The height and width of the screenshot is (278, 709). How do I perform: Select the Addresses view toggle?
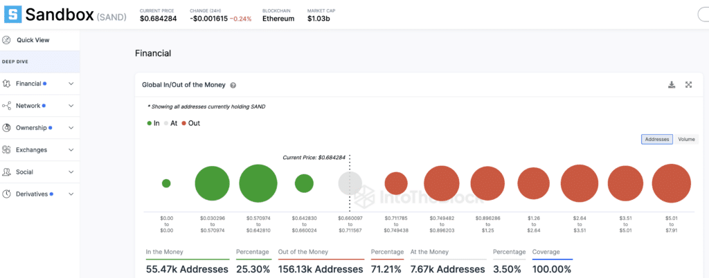pyautogui.click(x=657, y=140)
